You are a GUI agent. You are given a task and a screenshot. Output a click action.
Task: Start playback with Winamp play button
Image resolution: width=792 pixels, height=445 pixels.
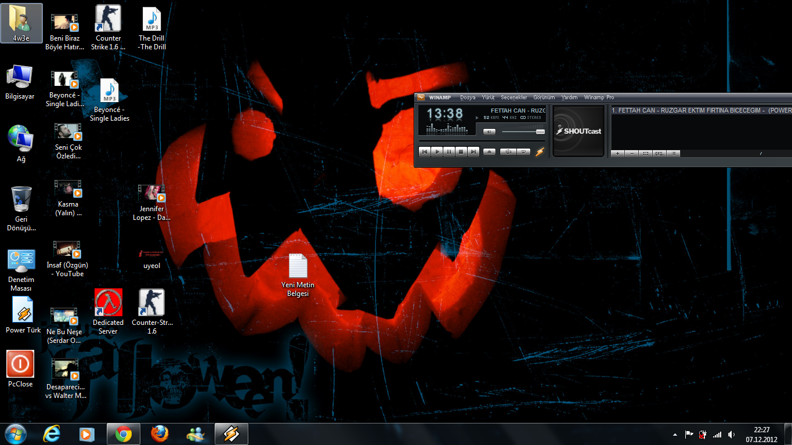(436, 152)
